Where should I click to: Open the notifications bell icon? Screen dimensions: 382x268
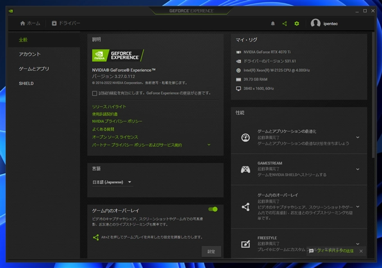pos(273,24)
